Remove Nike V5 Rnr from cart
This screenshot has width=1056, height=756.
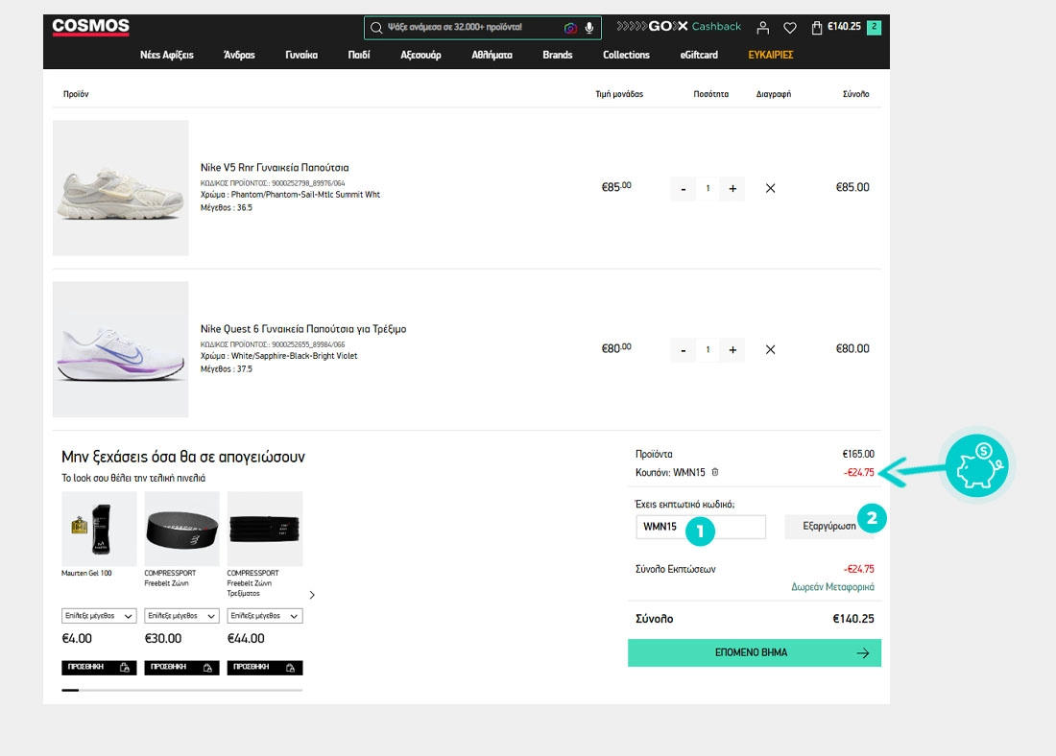tap(771, 188)
